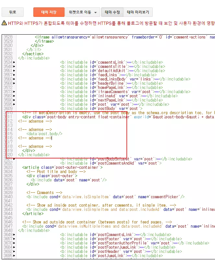Screen dimensions: 215x260
Task: Click the </iframe> closing tag
Action: 44,41
